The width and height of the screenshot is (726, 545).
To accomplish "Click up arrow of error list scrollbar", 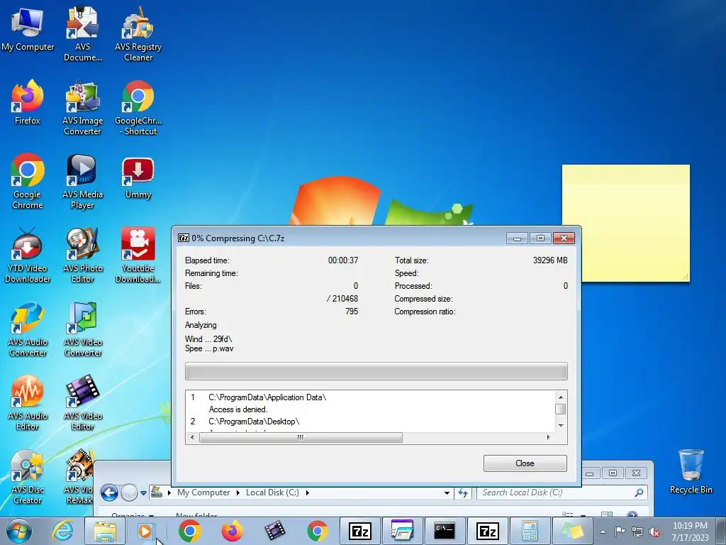I will pyautogui.click(x=560, y=397).
